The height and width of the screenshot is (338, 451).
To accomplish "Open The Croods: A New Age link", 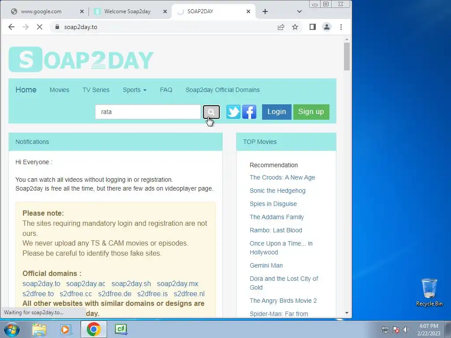I will click(x=282, y=177).
